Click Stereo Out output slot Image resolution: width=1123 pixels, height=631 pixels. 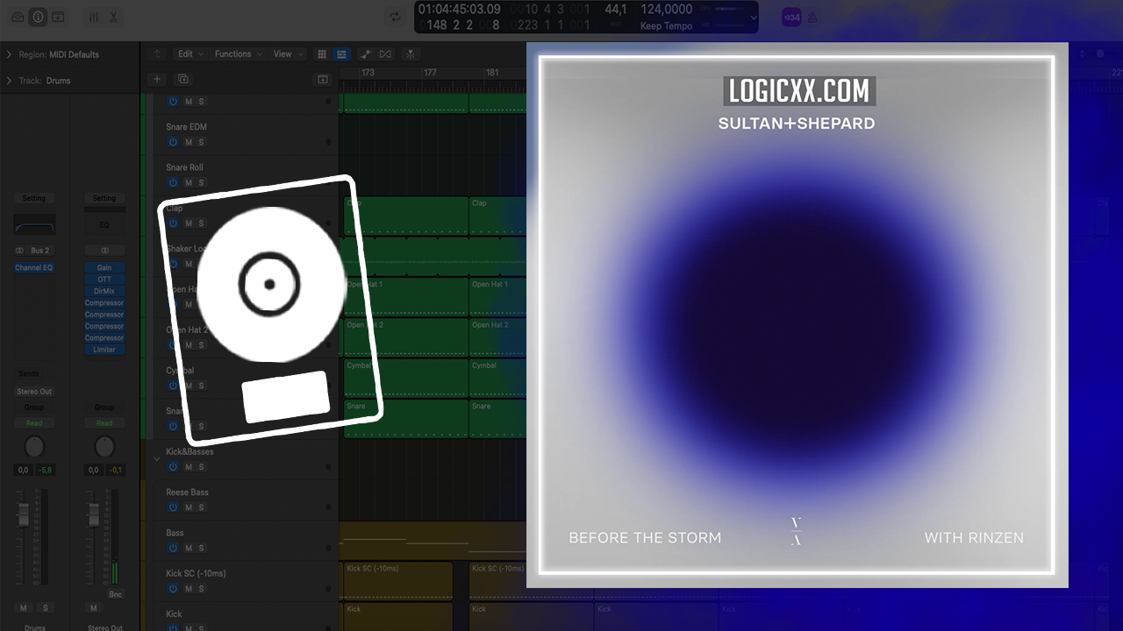click(x=34, y=392)
